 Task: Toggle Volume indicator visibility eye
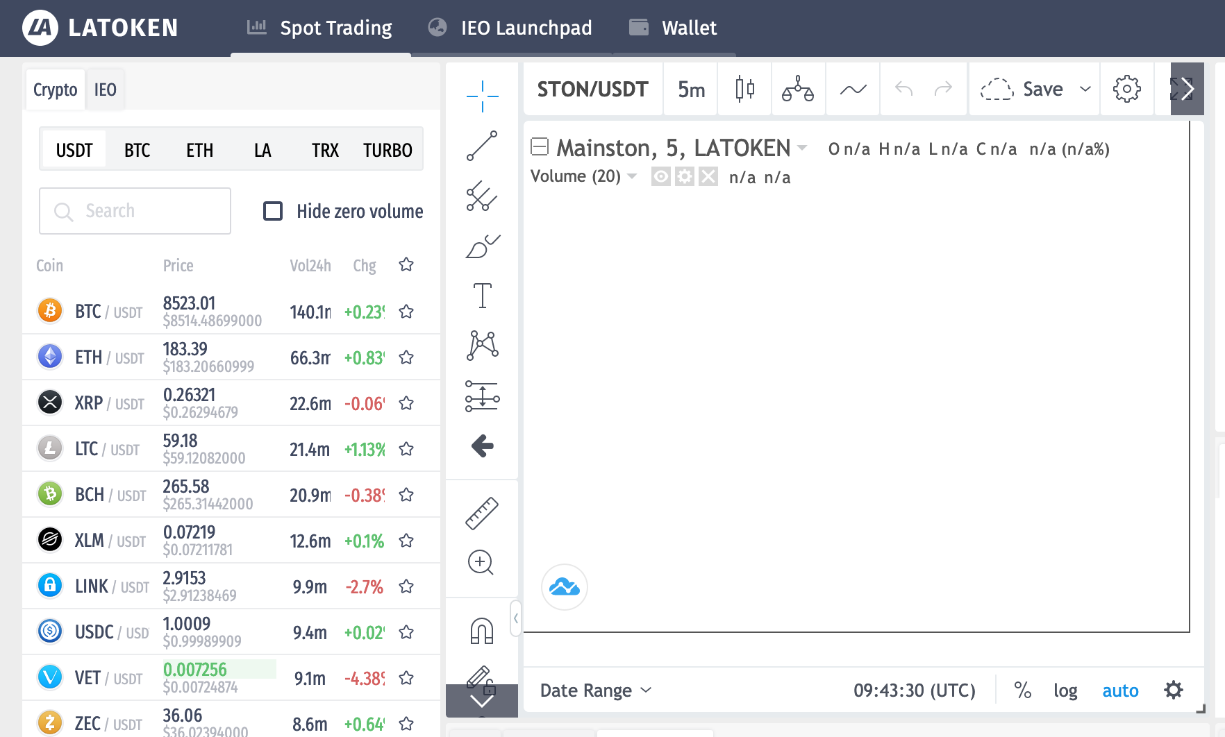[x=661, y=177]
